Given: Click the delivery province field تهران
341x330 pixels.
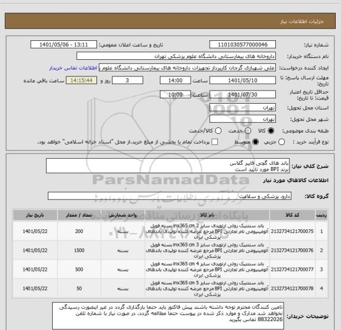Looking at the screenshot, I should pyautogui.click(x=243, y=108).
